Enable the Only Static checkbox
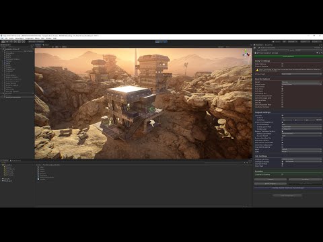 click(283, 91)
